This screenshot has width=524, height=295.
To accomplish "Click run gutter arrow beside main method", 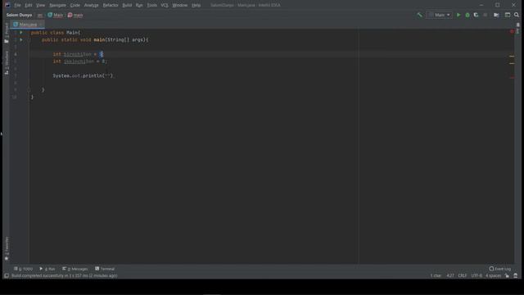I will (x=20, y=40).
